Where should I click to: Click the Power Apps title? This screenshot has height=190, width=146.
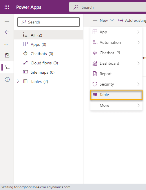click(x=29, y=7)
